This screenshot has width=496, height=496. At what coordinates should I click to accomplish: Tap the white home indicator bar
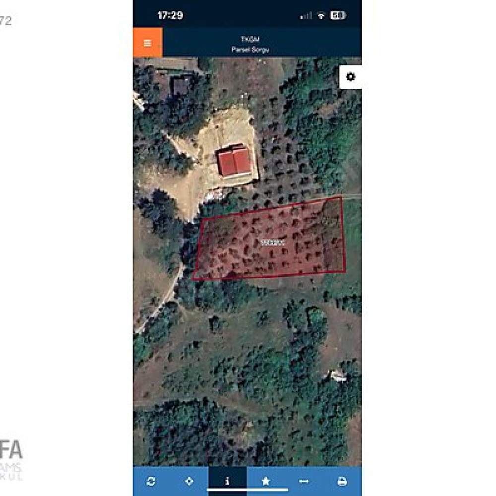tap(248, 490)
